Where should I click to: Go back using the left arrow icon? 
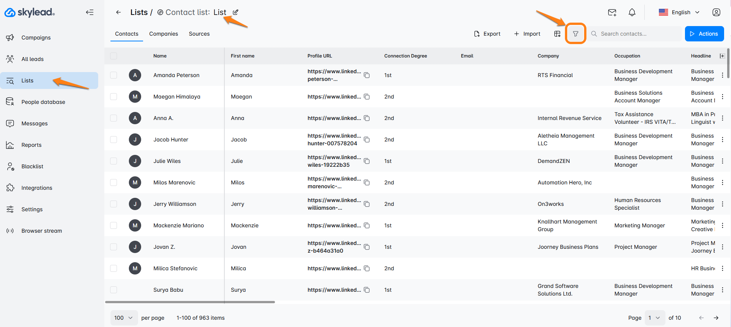119,12
